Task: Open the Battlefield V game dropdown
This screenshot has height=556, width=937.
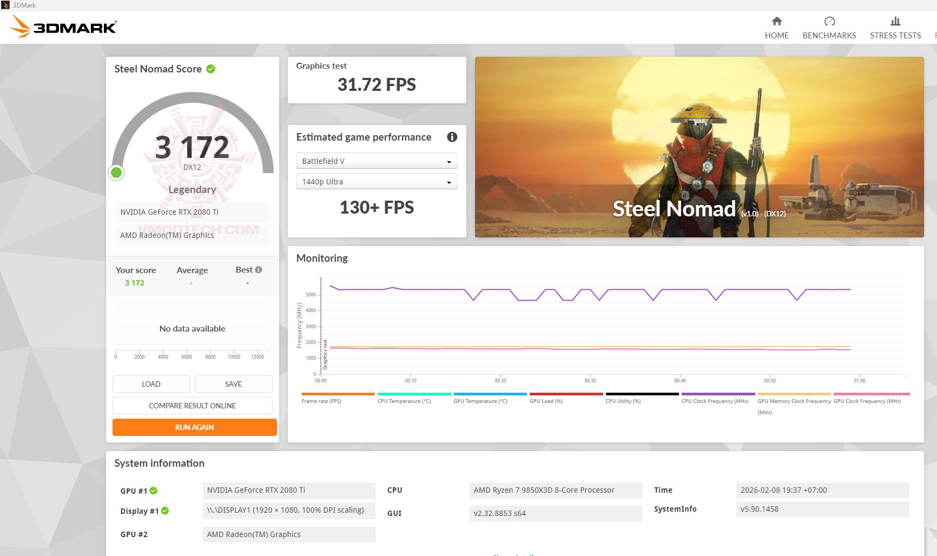Action: tap(377, 161)
